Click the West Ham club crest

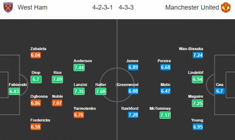(x=8, y=7)
